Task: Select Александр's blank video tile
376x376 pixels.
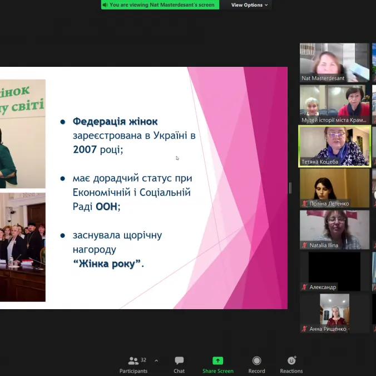Action: click(x=334, y=272)
